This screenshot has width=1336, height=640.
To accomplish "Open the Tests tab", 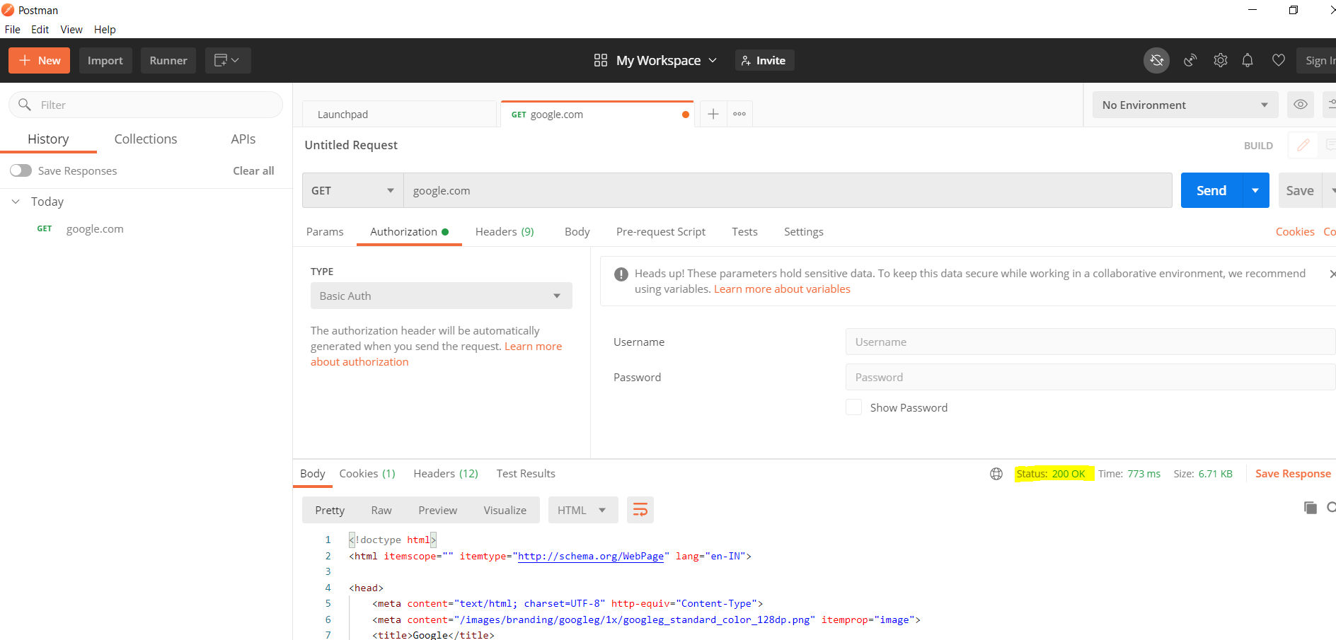I will tap(744, 232).
